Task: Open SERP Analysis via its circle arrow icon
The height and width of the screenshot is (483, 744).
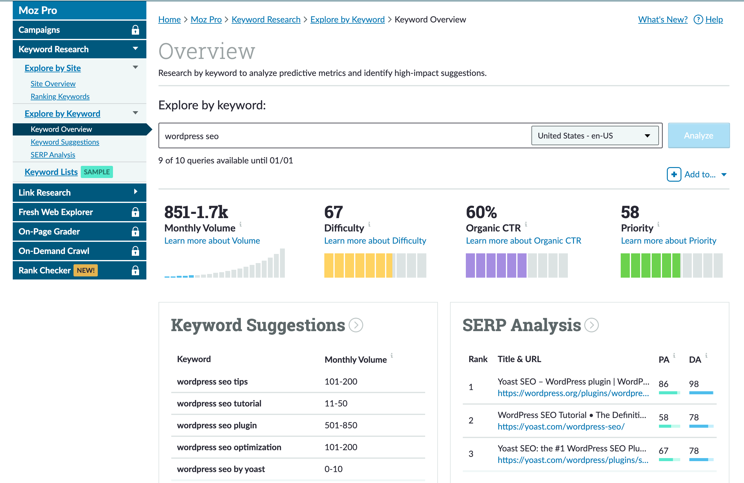Action: click(x=592, y=325)
